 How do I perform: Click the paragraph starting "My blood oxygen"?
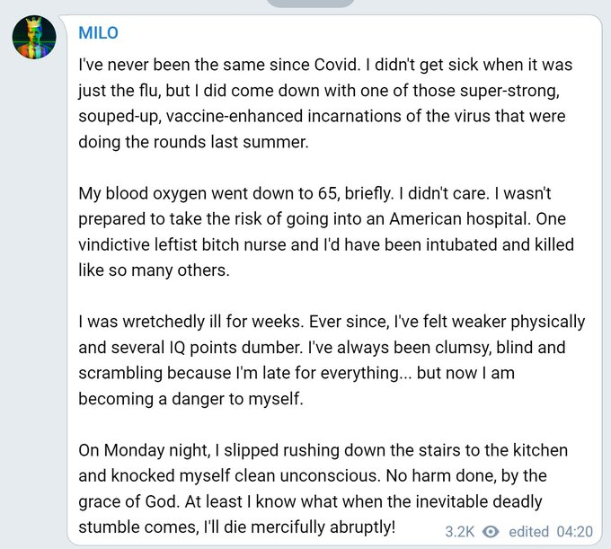[325, 233]
